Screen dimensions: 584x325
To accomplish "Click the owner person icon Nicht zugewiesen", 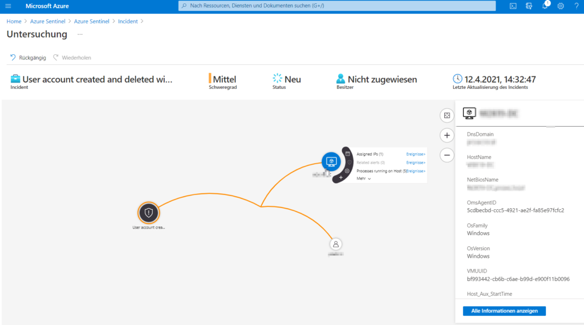I will click(x=340, y=79).
